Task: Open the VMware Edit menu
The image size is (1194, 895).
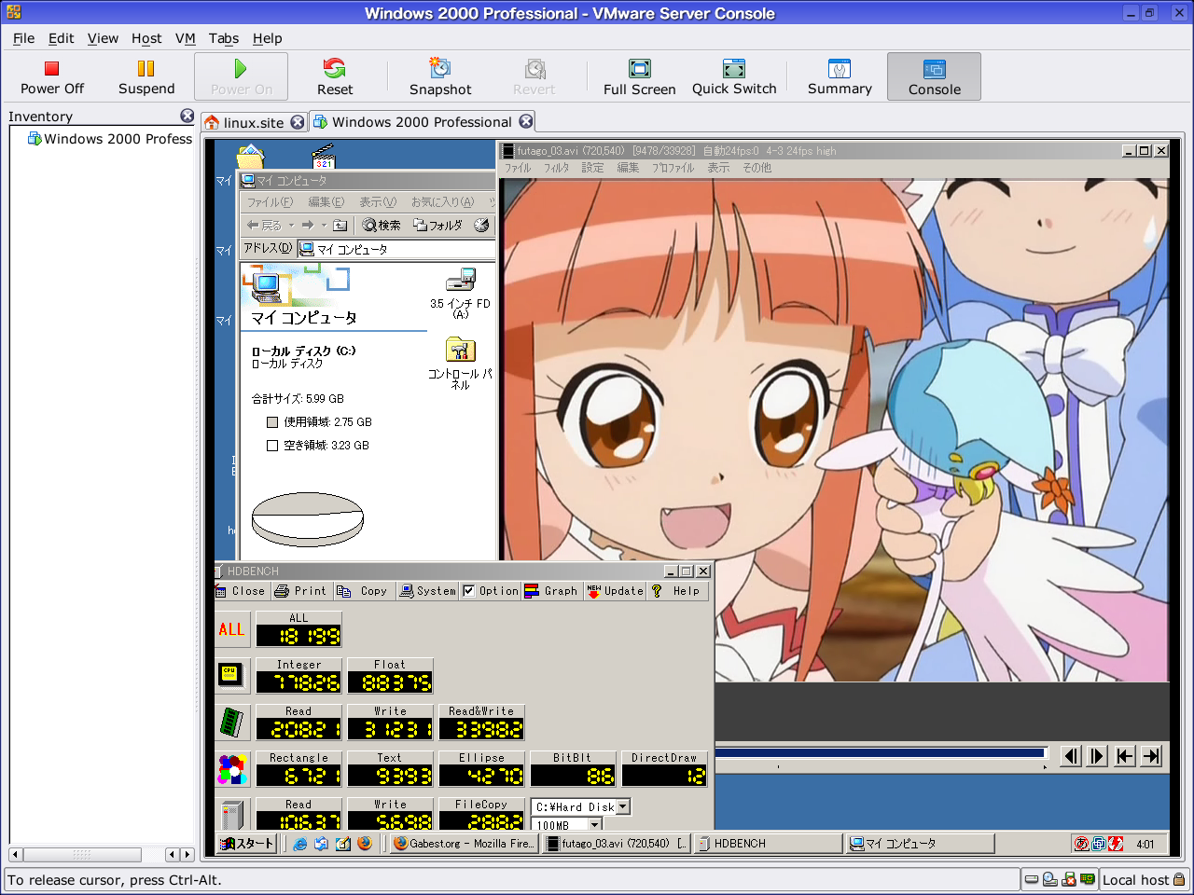Action: (62, 38)
